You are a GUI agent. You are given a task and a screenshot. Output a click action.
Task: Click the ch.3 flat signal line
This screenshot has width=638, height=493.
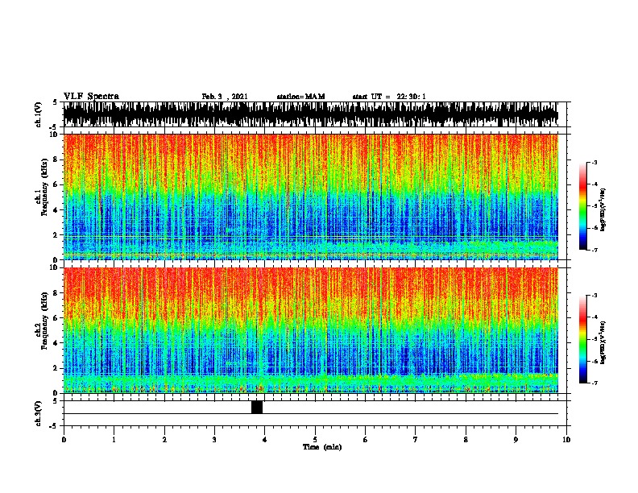(311, 414)
